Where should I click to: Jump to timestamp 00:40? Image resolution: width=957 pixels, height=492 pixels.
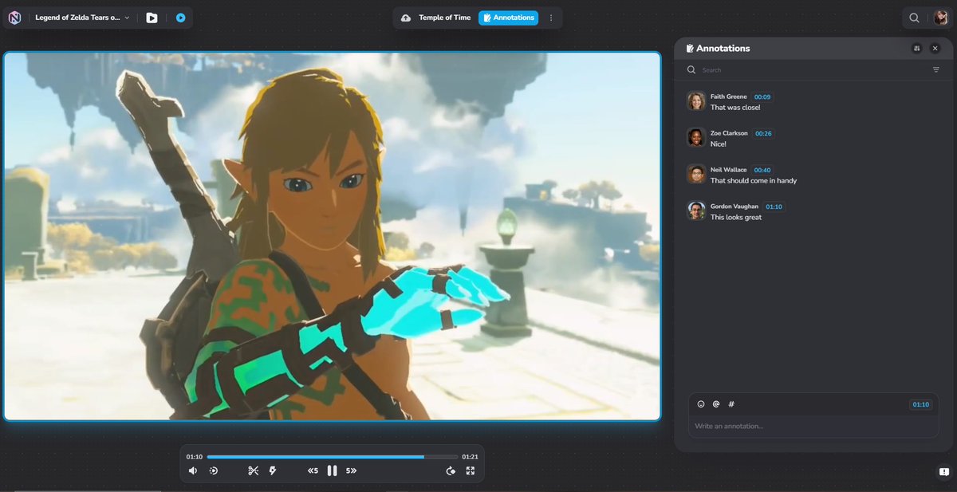[762, 170]
